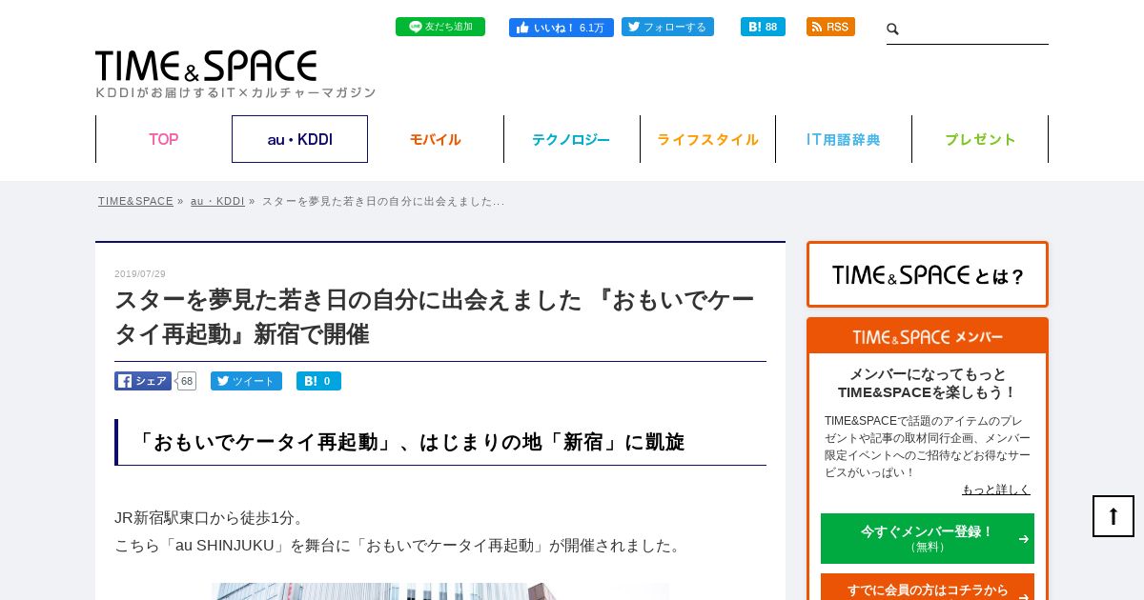Viewport: 1144px width, 600px height.
Task: Click the TIME&SPACE site logo
Action: coord(206,66)
